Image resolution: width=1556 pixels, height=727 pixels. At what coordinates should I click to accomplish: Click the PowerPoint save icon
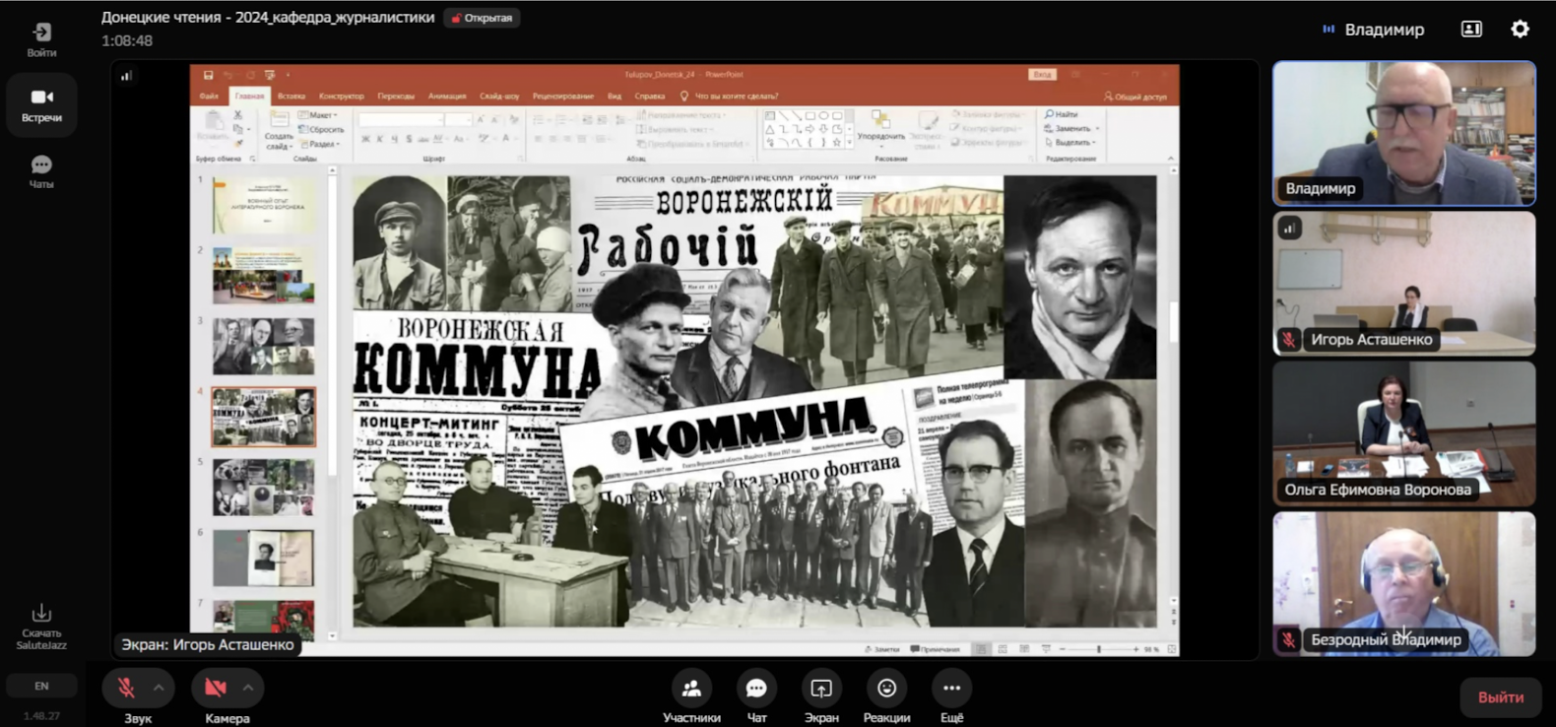pos(209,75)
